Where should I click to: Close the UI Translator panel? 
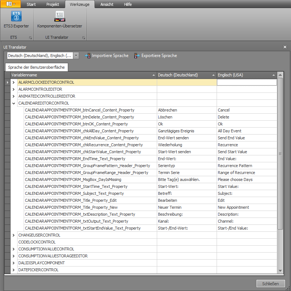tap(285, 47)
